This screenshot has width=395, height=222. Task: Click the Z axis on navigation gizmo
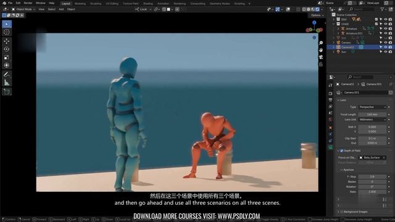[x=314, y=23]
